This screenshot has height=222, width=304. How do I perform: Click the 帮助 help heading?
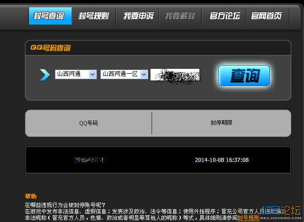[x=30, y=196]
